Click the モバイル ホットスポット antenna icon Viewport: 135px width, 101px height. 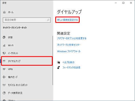[x=4, y=85]
